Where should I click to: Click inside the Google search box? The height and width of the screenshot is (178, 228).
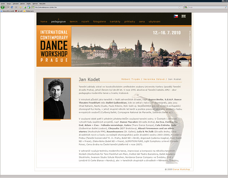pyautogui.click(x=206, y=7)
